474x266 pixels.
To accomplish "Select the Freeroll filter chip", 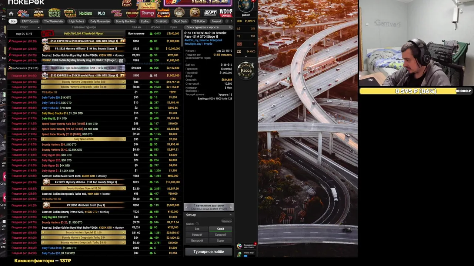I will [216, 21].
